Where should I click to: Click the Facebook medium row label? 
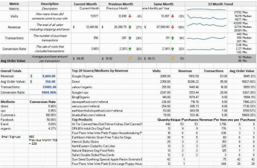pyautogui.click(x=7, y=120)
